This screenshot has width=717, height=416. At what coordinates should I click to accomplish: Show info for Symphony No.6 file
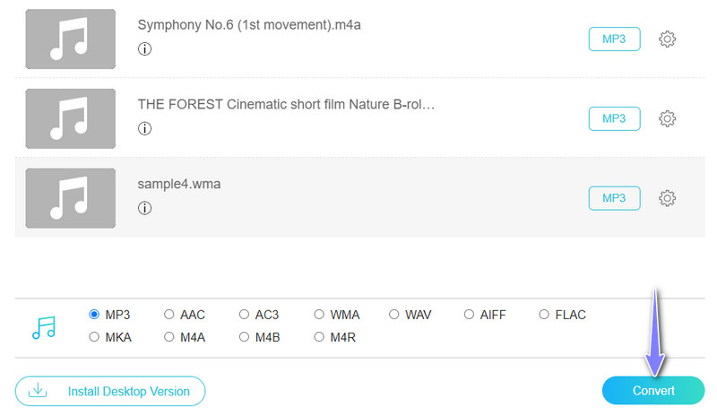[x=144, y=49]
